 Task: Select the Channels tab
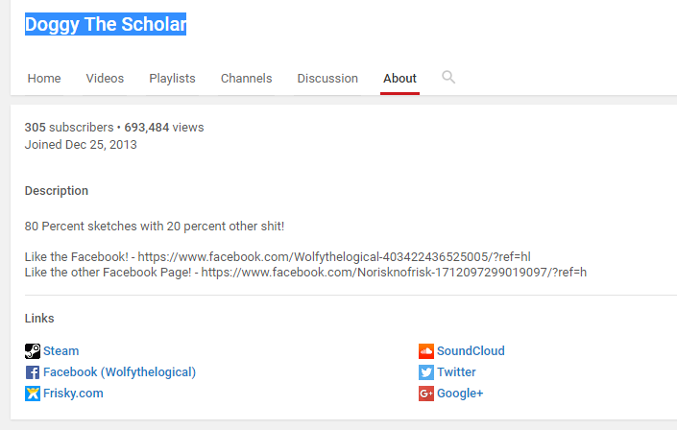(x=246, y=78)
